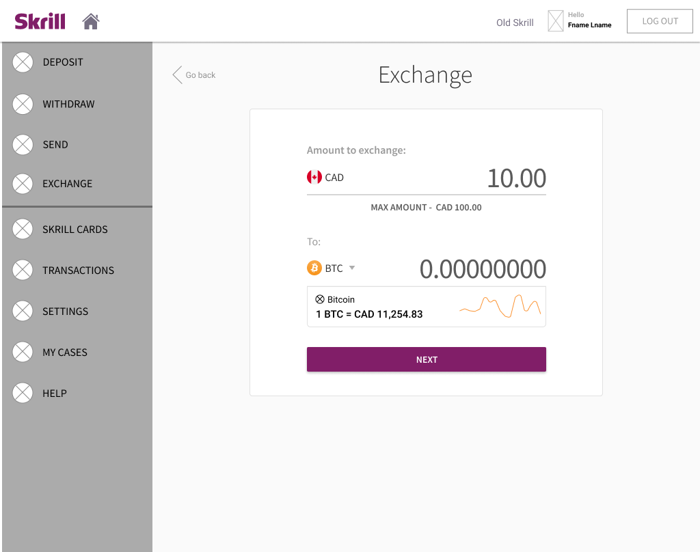Click the Amount to exchange label

tap(356, 150)
